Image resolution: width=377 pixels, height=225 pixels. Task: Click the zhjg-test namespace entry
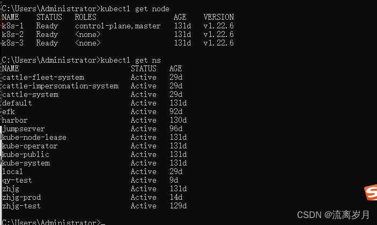(21, 206)
